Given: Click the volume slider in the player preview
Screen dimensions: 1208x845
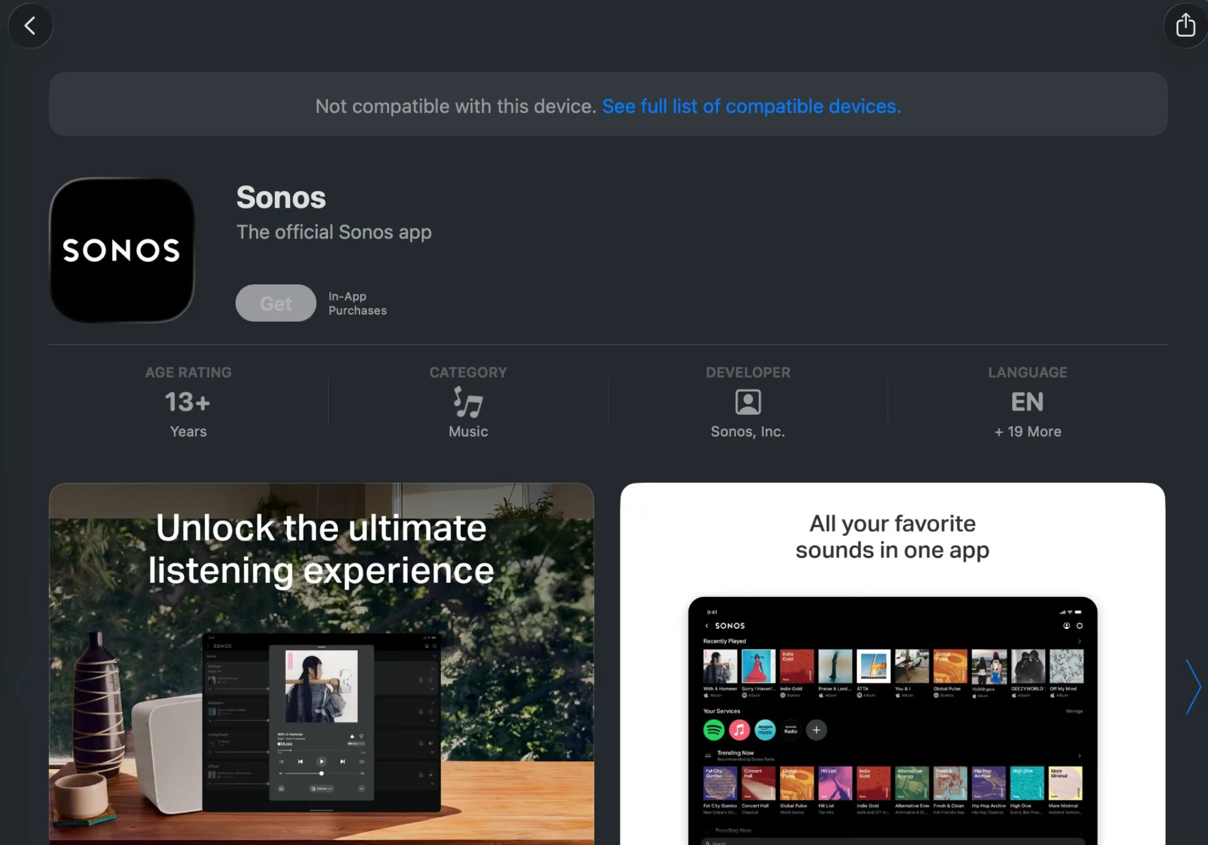Looking at the screenshot, I should [x=321, y=773].
